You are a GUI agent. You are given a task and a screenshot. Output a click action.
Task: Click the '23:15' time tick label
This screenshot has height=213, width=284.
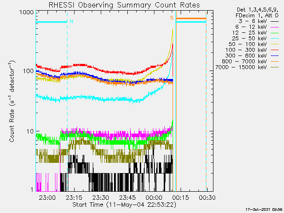(74, 197)
